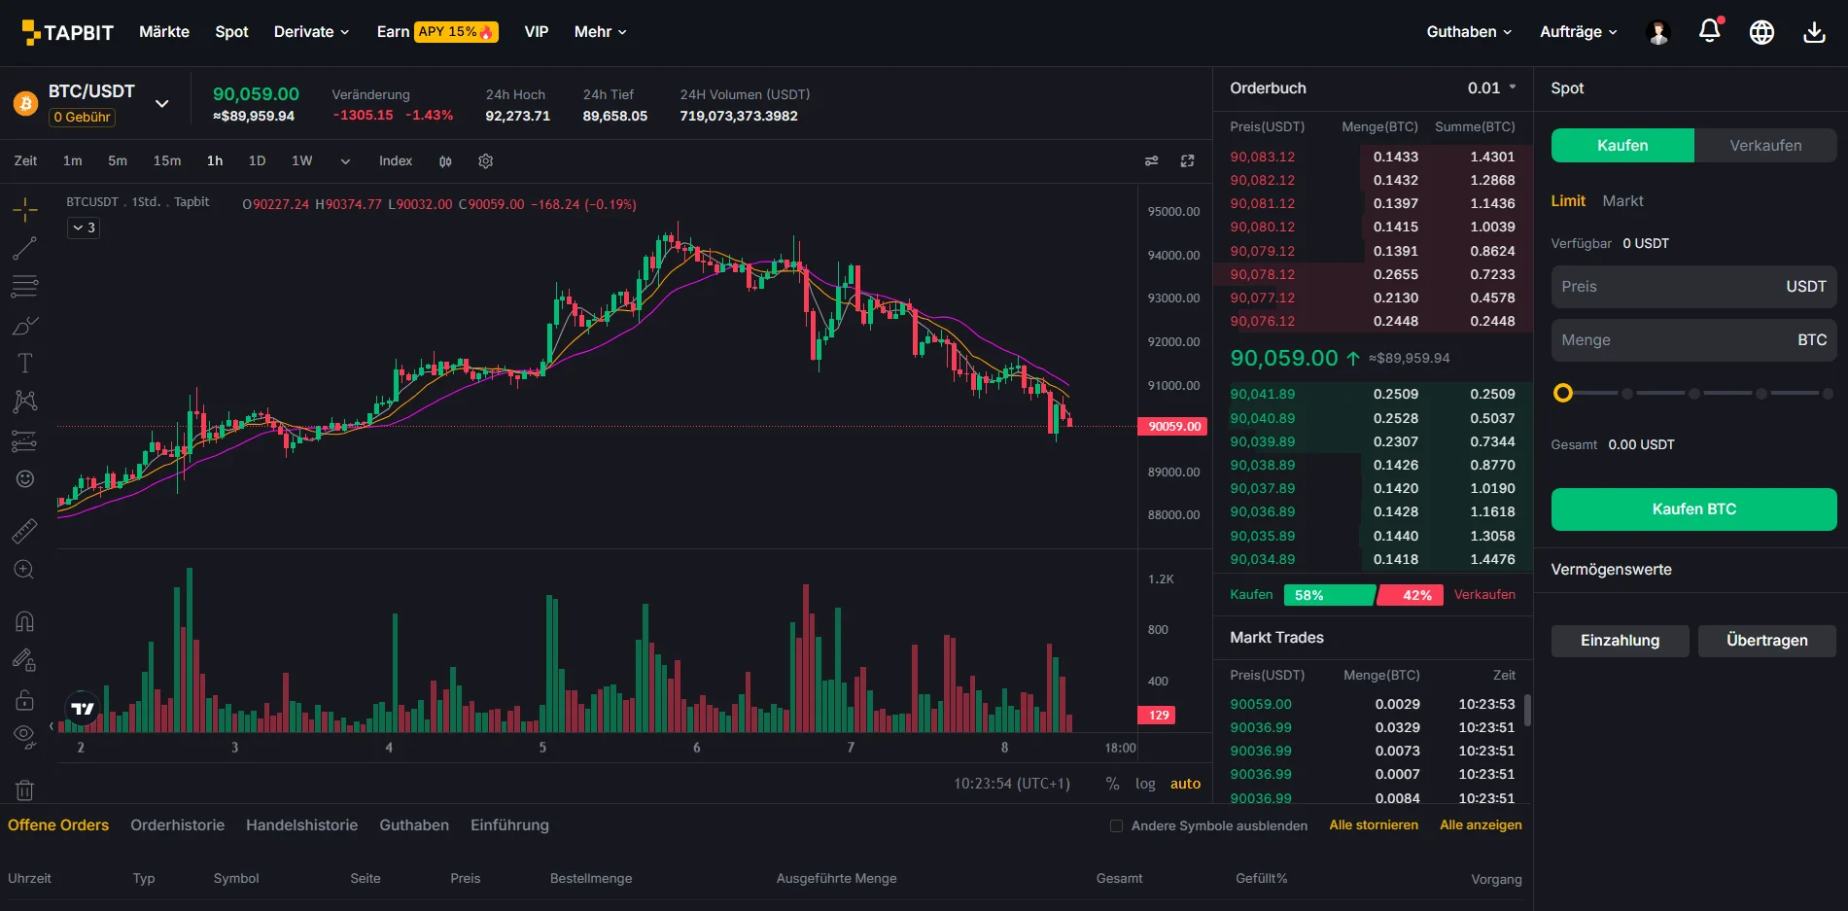Select the Markt order type
1848x911 pixels.
1622,201
